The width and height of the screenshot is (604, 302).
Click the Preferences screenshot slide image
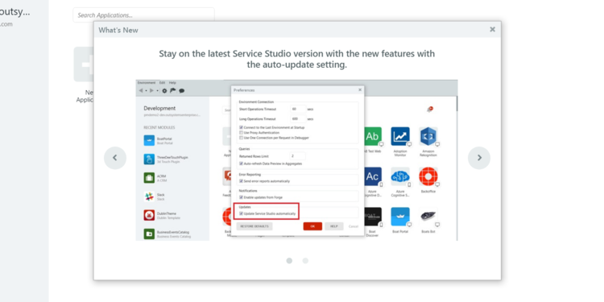pos(296,160)
